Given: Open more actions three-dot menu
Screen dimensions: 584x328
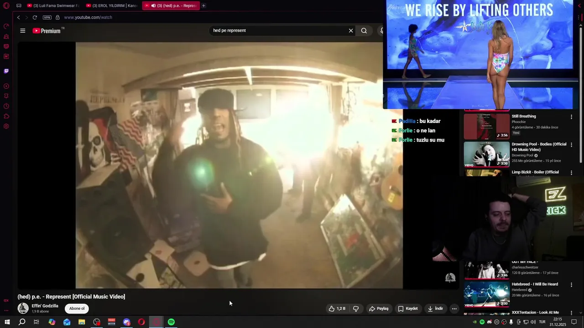Looking at the screenshot, I should click(454, 308).
